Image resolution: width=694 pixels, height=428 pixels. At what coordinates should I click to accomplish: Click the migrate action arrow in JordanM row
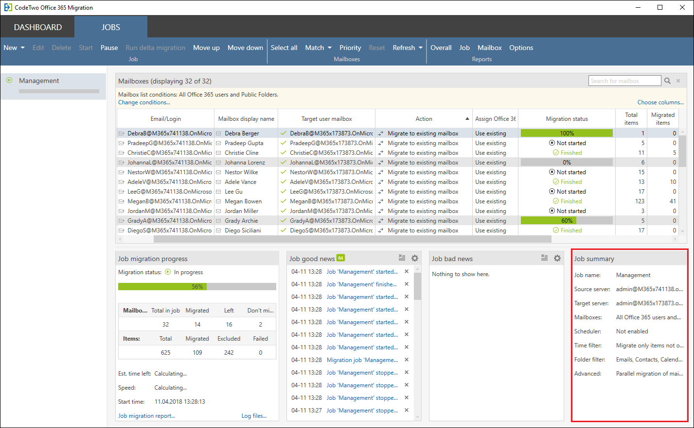(381, 211)
